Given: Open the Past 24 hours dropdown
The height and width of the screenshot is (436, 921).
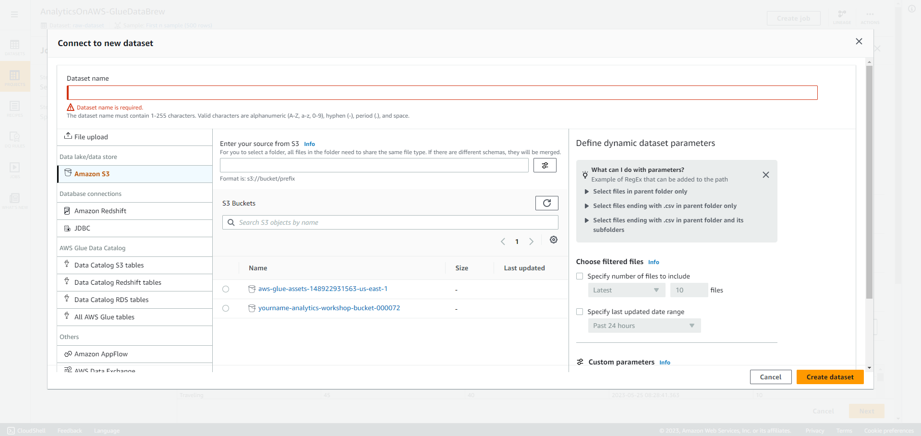Looking at the screenshot, I should click(x=644, y=326).
